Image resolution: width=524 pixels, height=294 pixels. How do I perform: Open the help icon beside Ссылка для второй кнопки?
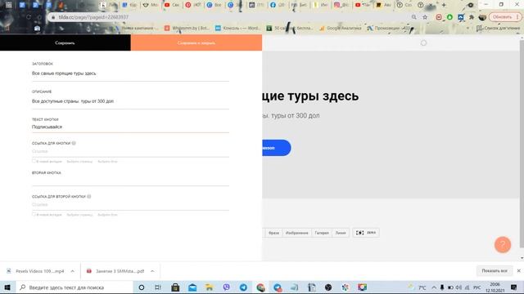click(89, 196)
